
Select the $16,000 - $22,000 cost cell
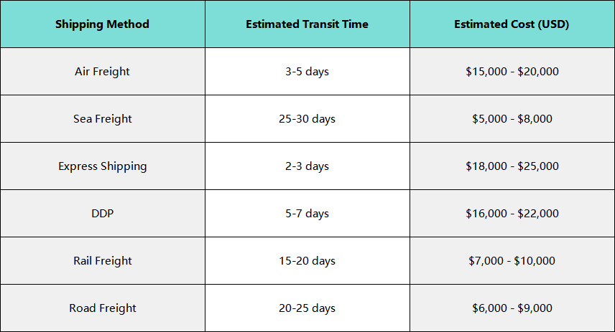(512, 214)
